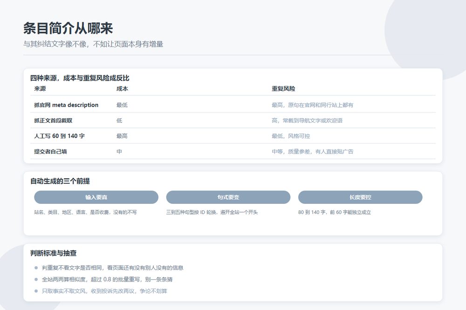
Task: Click heading 四种来源，成本与重复风险成反比
Action: coord(80,78)
